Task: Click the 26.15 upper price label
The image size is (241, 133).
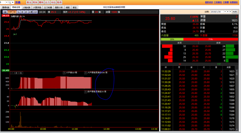Action: tap(6, 16)
